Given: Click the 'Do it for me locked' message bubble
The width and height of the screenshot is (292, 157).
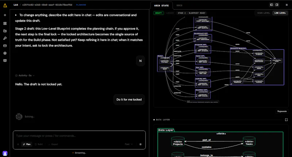Looking at the screenshot, I should click(x=129, y=100).
